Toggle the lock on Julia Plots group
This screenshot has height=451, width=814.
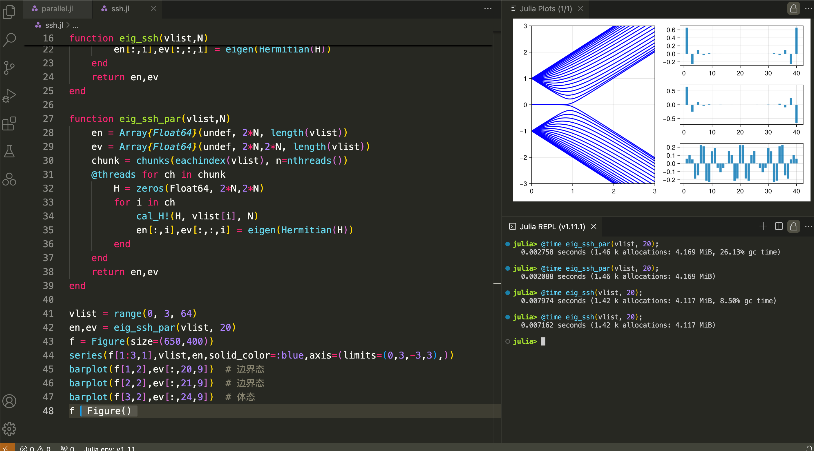tap(793, 8)
